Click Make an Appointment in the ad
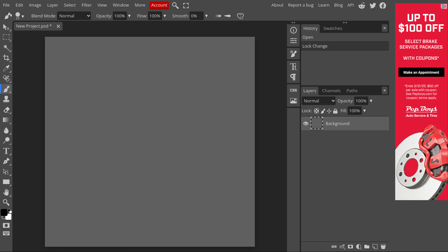This screenshot has width=448, height=252. [x=421, y=72]
